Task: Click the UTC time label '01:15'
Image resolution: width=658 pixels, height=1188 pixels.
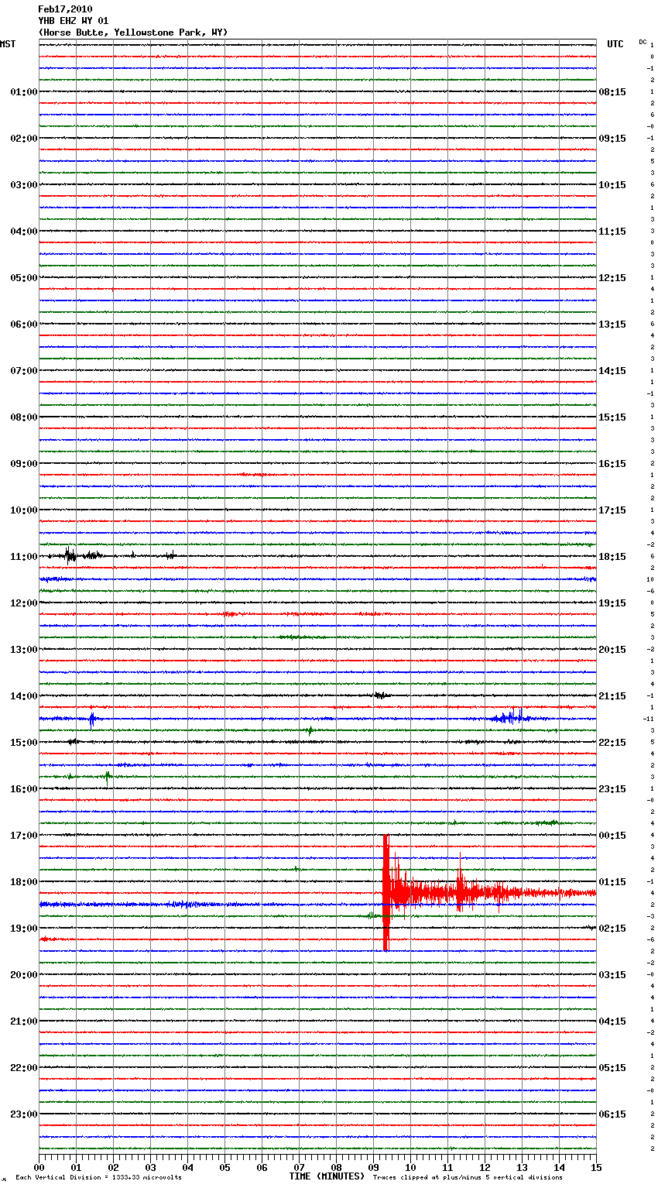Action: coord(612,882)
